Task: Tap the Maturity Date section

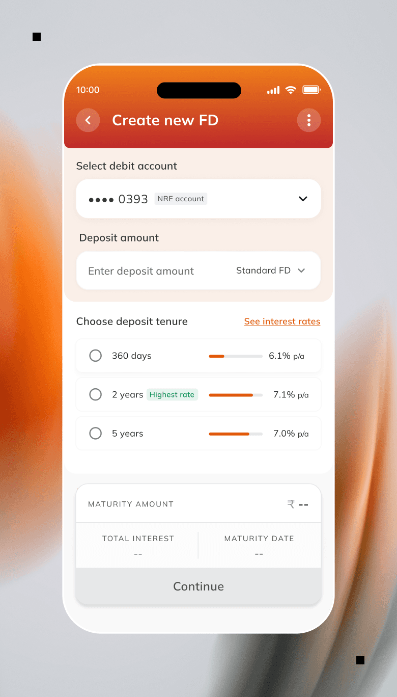Action: click(259, 545)
